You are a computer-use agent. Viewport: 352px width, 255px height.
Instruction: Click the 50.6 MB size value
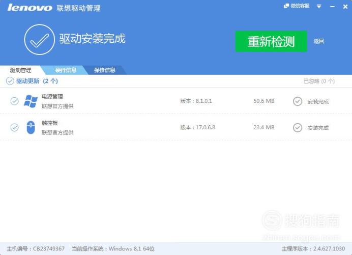coord(264,101)
